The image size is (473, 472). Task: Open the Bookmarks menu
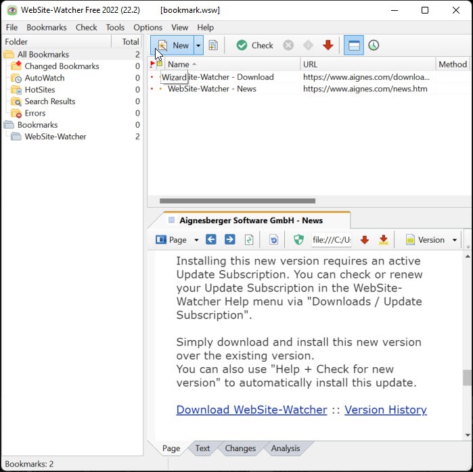(47, 28)
